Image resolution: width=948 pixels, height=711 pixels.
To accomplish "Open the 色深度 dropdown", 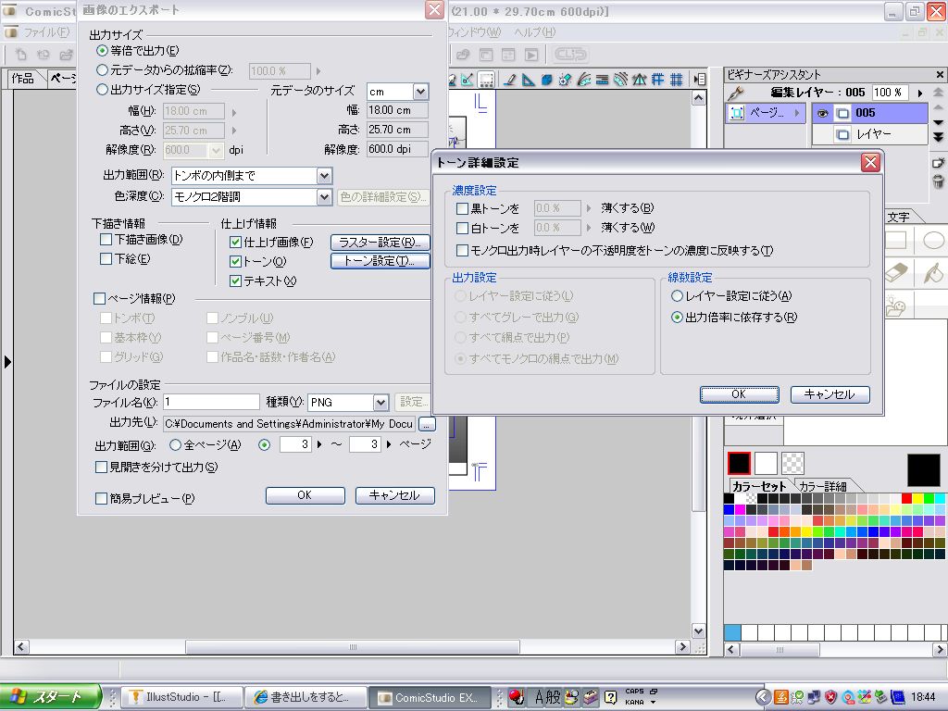I will coord(323,196).
